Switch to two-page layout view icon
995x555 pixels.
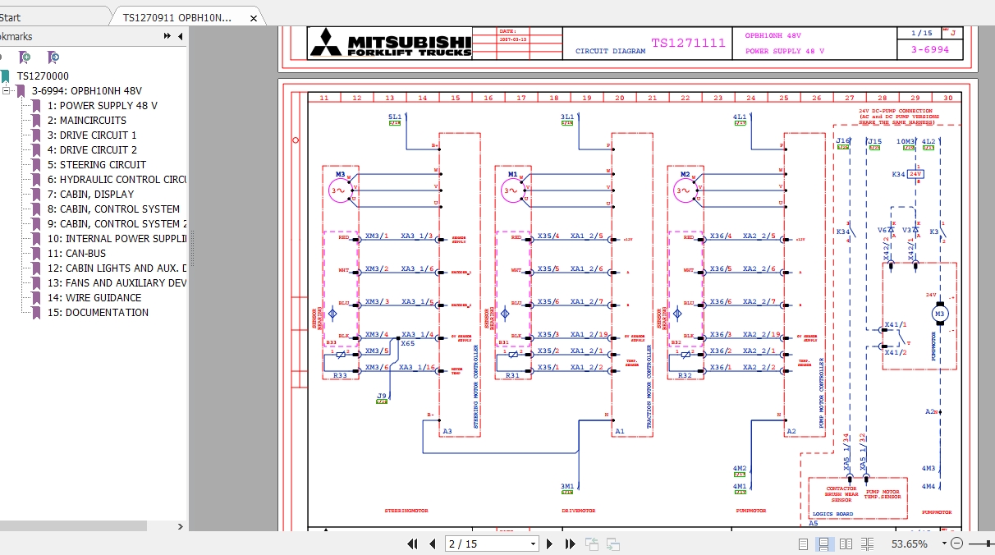[846, 544]
